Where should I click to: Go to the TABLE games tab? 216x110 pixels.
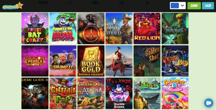(x=95, y=3)
